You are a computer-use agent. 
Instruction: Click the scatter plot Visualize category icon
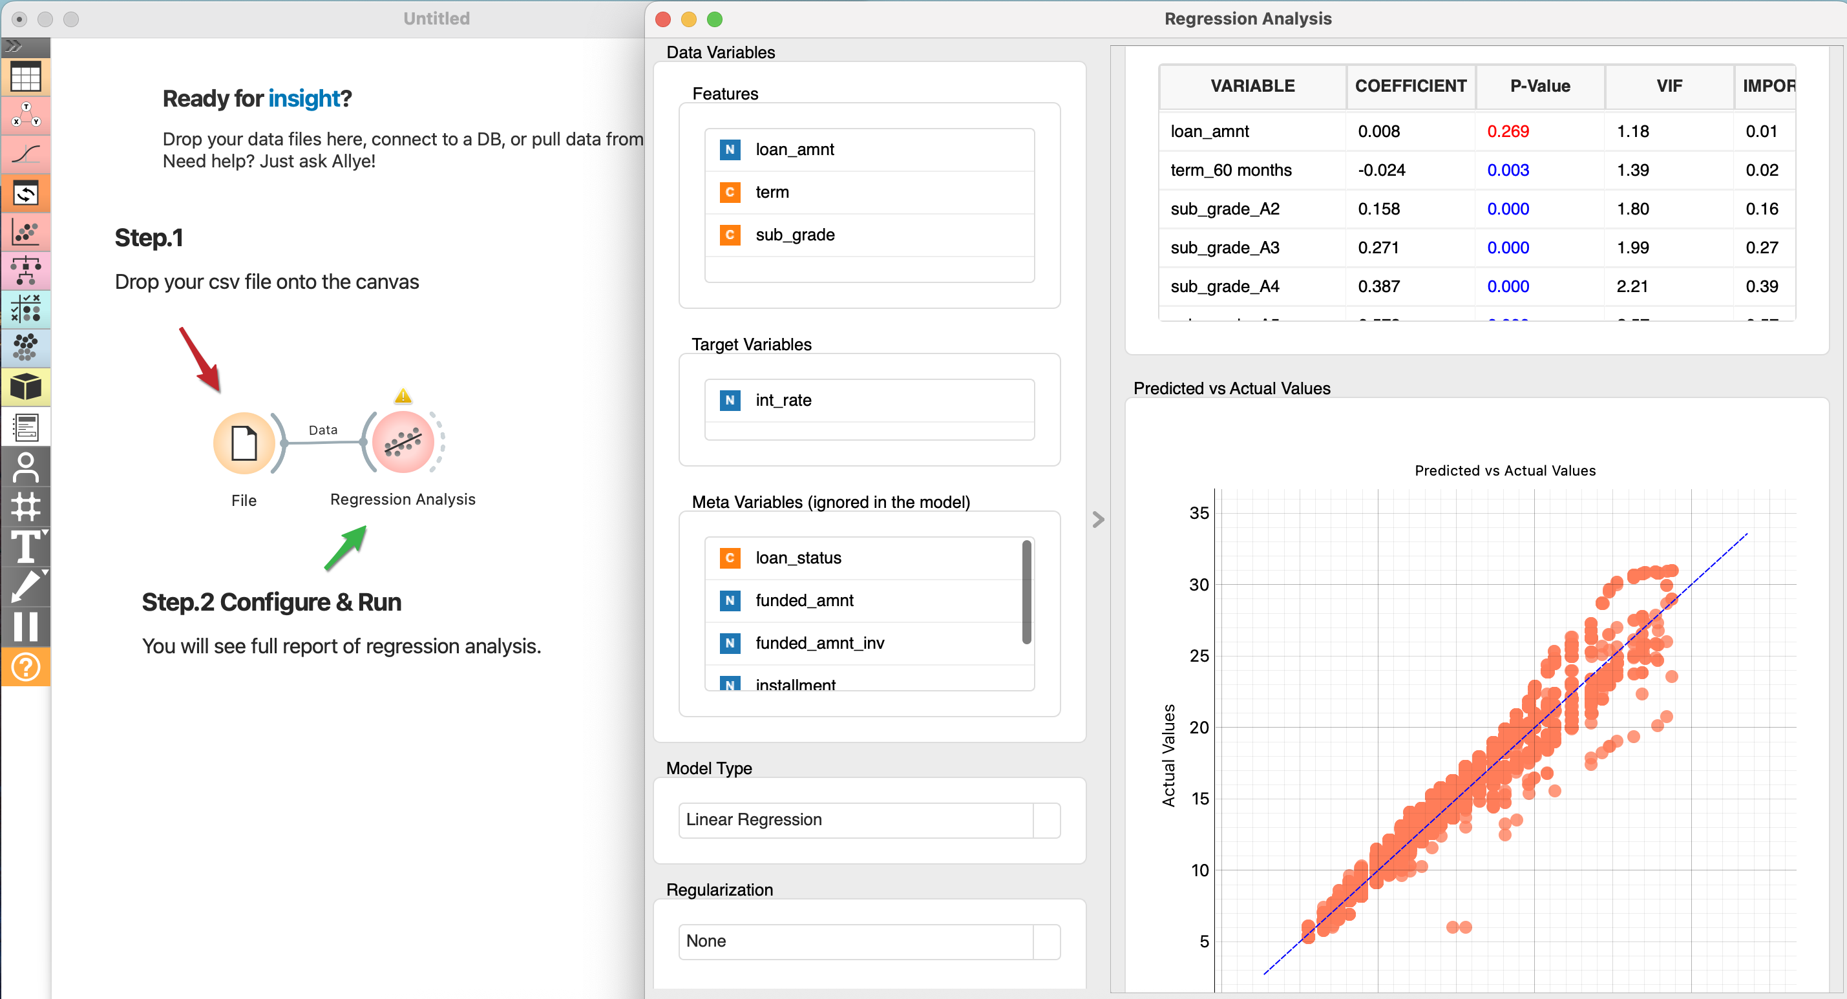pos(26,233)
